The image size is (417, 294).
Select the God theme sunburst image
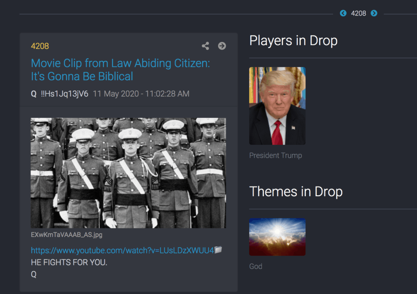(x=277, y=237)
